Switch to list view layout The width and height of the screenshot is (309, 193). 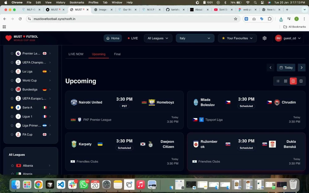coord(278,81)
